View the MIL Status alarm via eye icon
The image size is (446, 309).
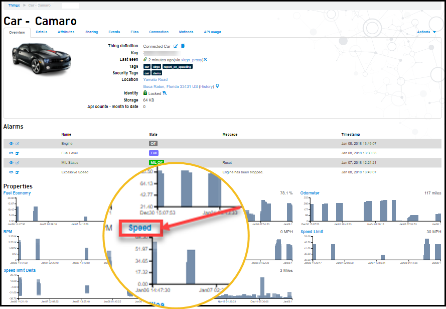(11, 163)
